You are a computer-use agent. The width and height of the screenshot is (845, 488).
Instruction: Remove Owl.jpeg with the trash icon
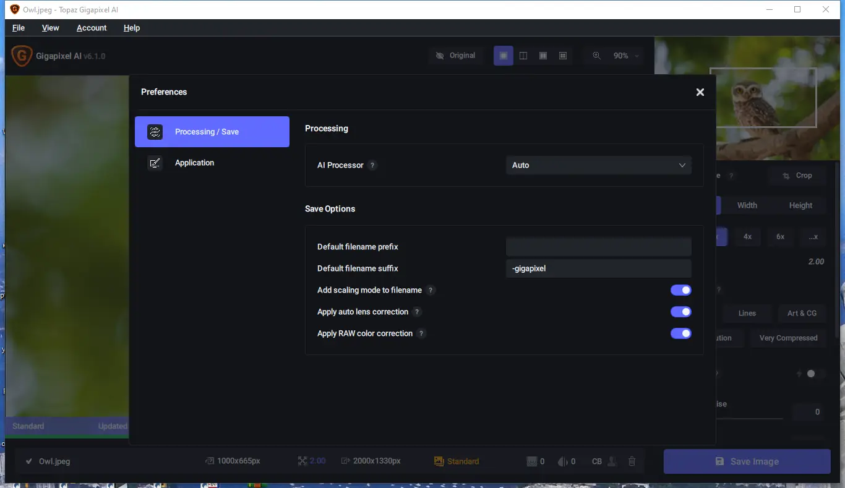632,461
